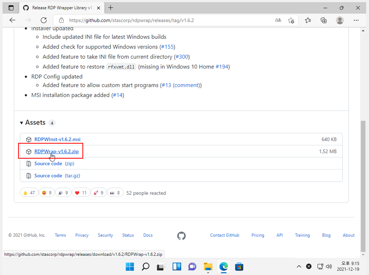Click the page vertical scrollbar thumb
Viewport: 369px width, 275px height.
363,186
